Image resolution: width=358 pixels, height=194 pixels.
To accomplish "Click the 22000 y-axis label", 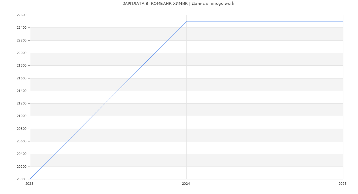I will [x=21, y=53].
